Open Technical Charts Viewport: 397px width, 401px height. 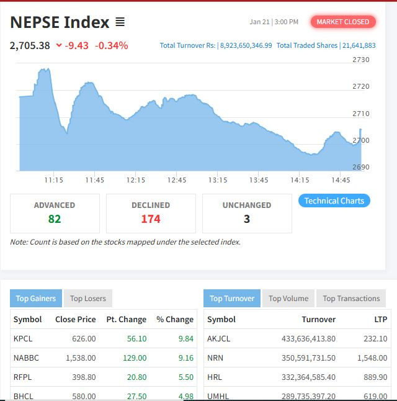point(334,200)
